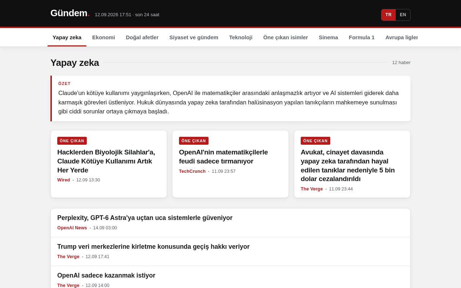
Task: Click the 12.09 17:41 timestamp
Action: (x=98, y=257)
